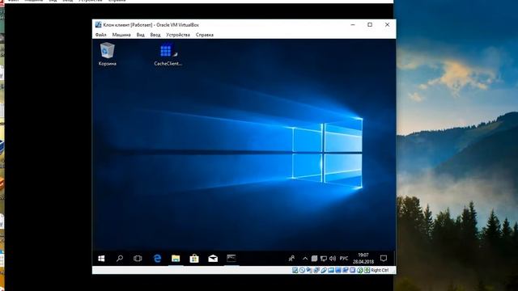Open the guest Windows Start menu
This screenshot has height=291, width=518.
pyautogui.click(x=101, y=259)
